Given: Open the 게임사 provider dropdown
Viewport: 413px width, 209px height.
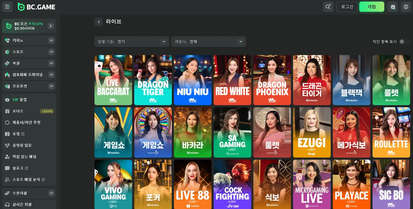Looking at the screenshot, I should click(x=208, y=42).
